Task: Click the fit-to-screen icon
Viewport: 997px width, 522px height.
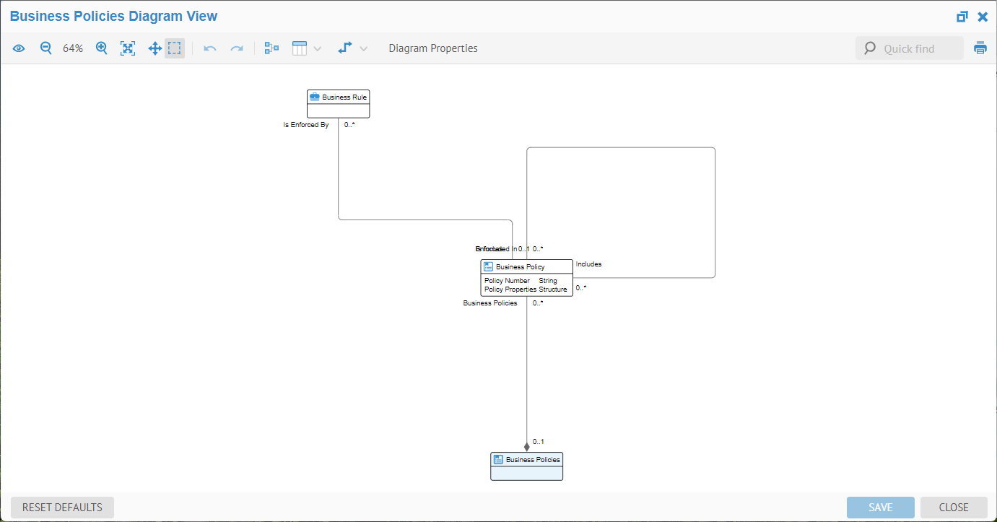Action: pos(128,48)
